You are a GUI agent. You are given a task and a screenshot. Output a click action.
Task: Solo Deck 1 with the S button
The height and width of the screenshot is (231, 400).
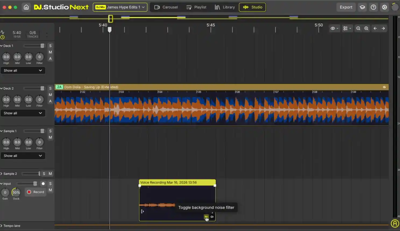(50, 46)
